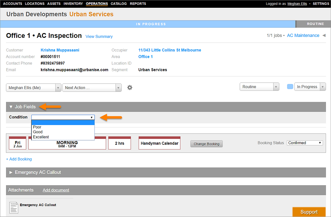Open the Meghan Ellis (Me) assignee dropdown
The image size is (331, 217).
tap(33, 88)
